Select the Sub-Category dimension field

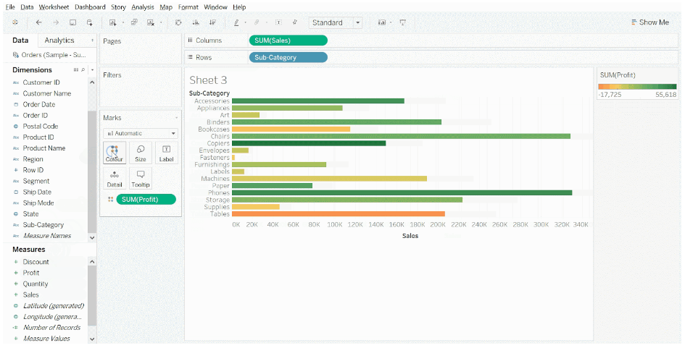point(43,225)
